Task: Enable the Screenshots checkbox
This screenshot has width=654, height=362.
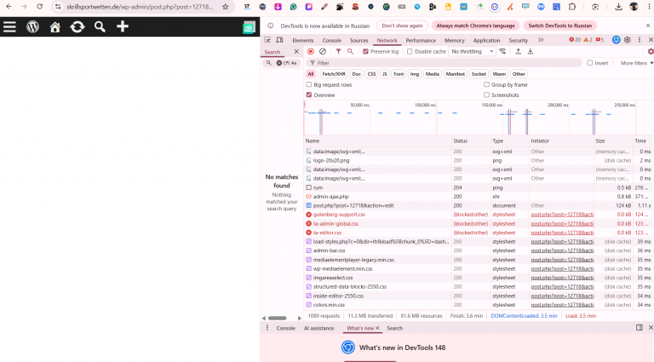Action: tap(486, 95)
